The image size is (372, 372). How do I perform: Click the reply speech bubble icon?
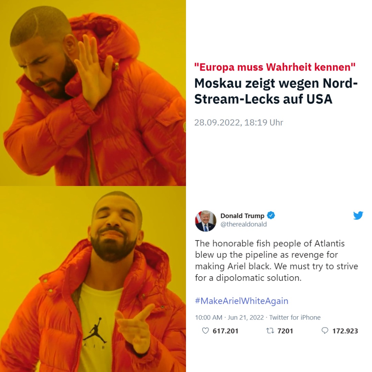325,331
